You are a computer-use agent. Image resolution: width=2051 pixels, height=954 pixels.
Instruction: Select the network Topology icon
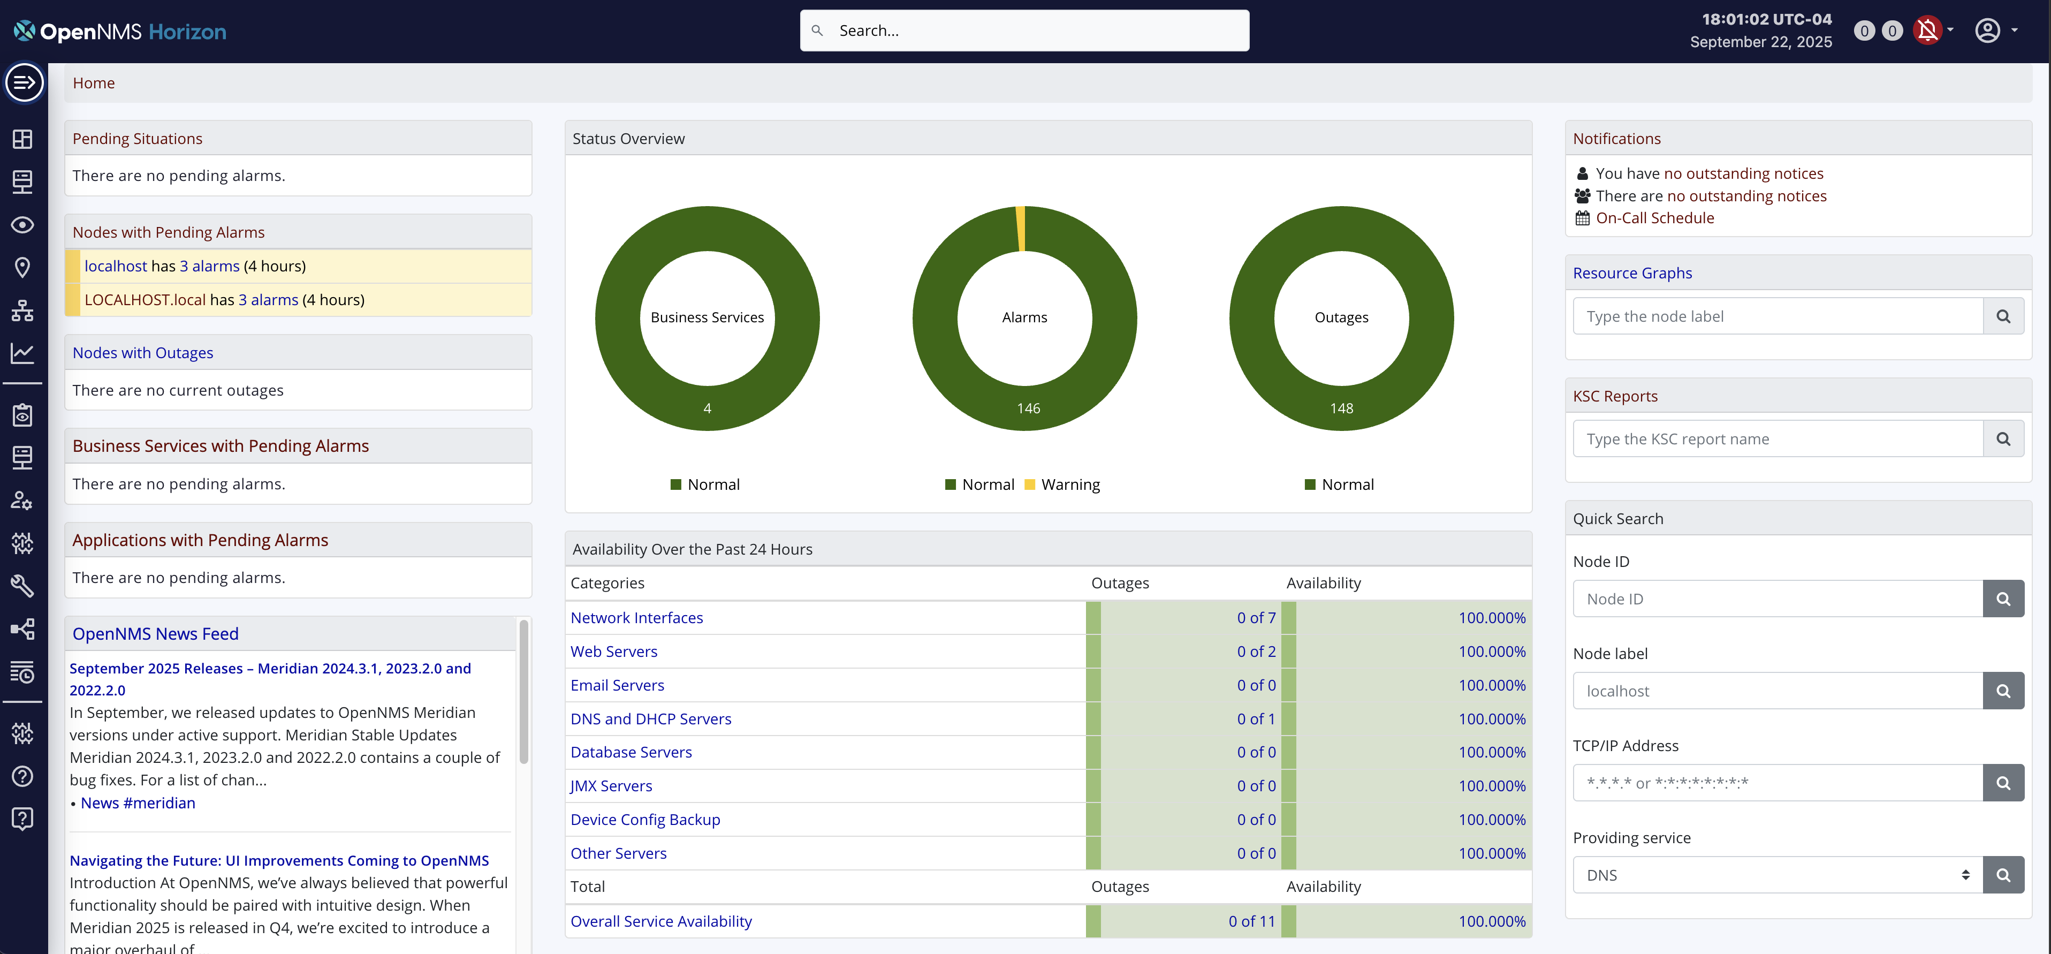coord(23,311)
